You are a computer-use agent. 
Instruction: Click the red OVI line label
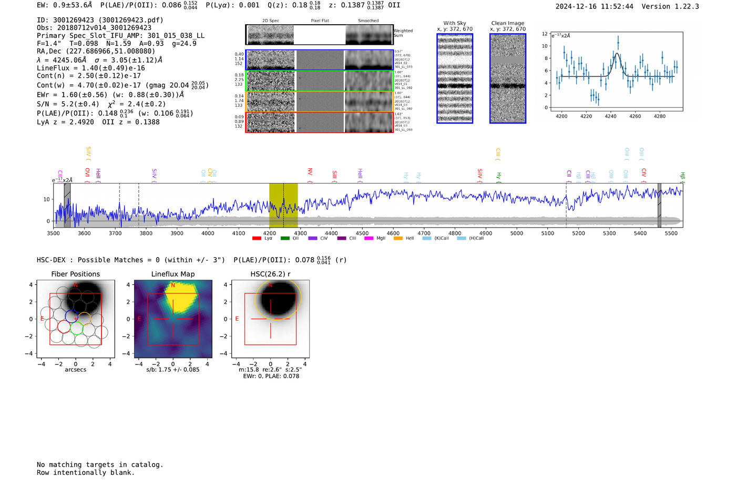[88, 174]
